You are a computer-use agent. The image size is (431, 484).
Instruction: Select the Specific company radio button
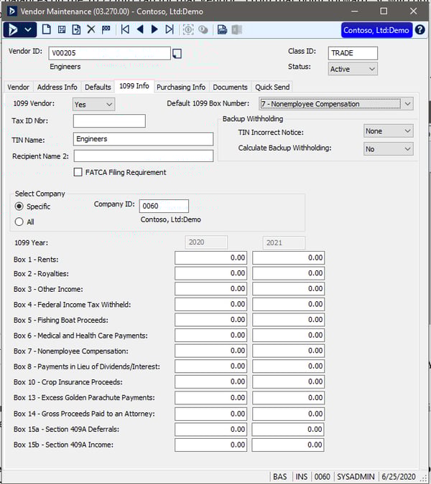19,207
